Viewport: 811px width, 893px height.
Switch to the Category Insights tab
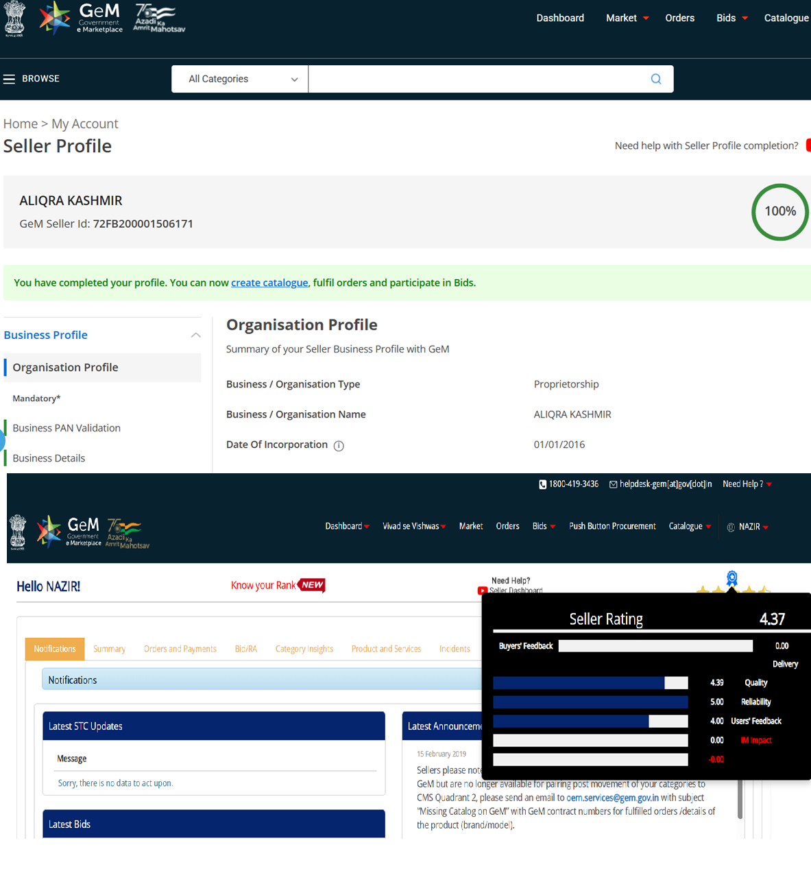point(304,649)
